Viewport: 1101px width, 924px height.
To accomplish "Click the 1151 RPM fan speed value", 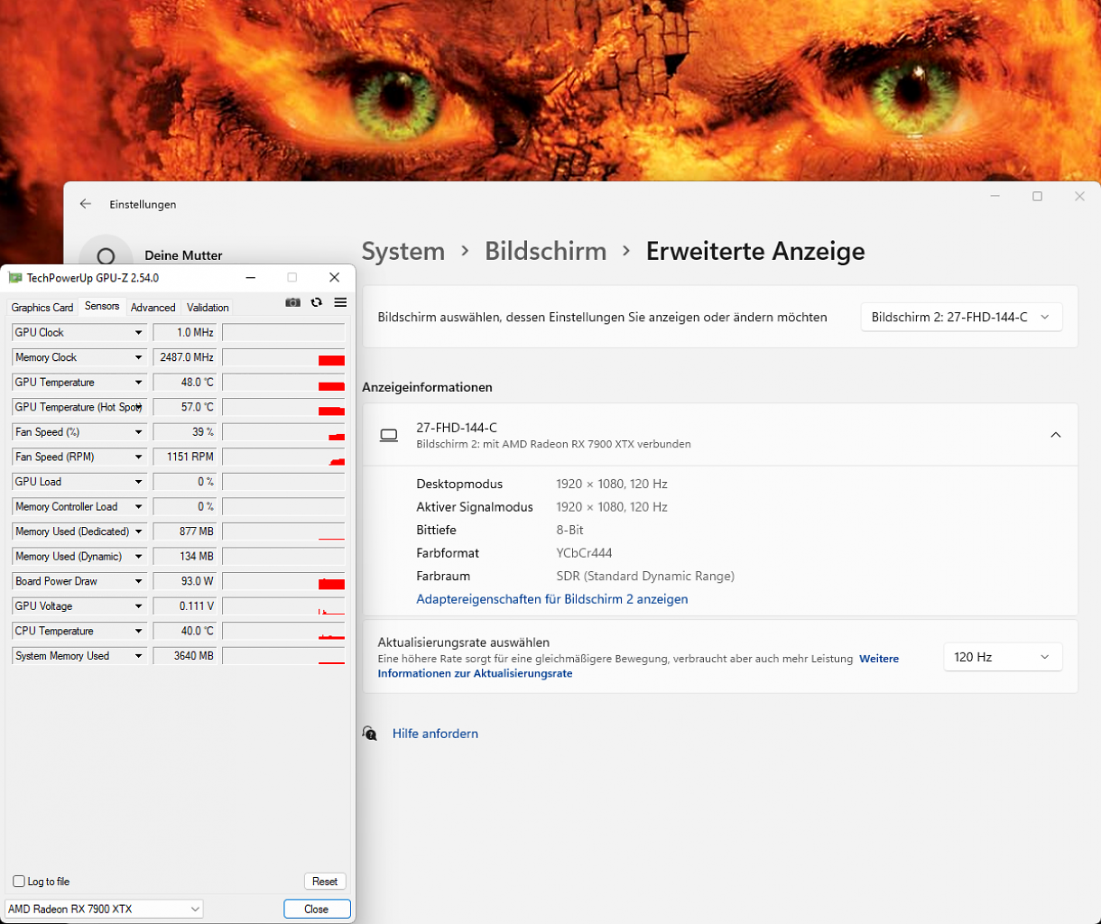I will [x=185, y=457].
